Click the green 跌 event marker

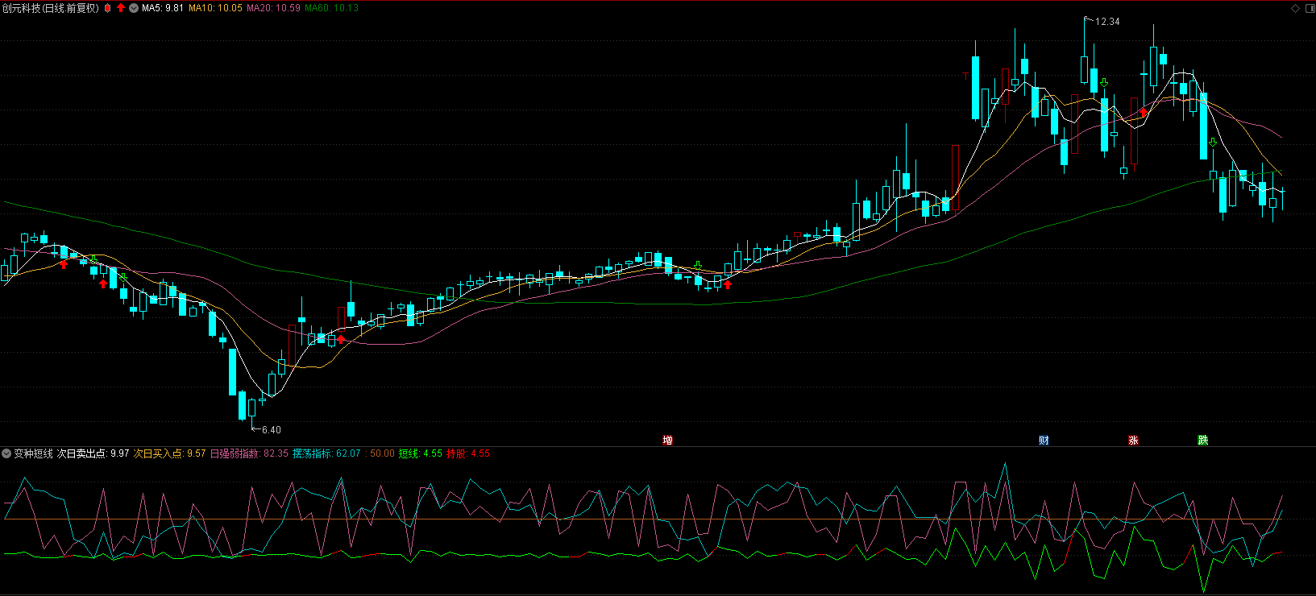(1202, 440)
